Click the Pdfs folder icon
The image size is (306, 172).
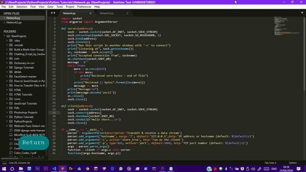point(11,108)
